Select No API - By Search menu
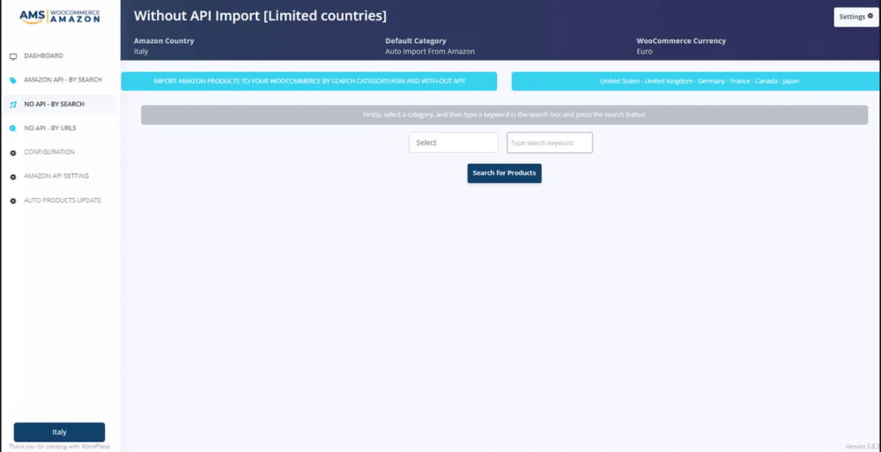Viewport: 881px width, 452px height. click(x=54, y=105)
